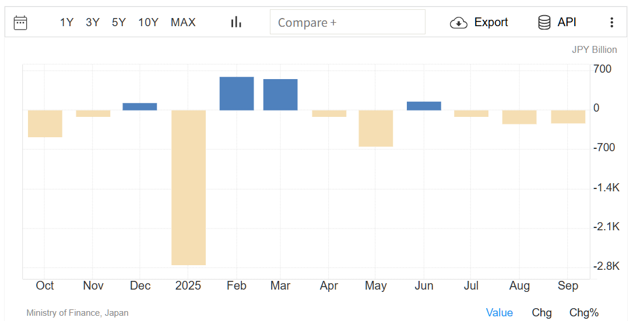Switch to Chg% display mode
The width and height of the screenshot is (633, 321).
[x=583, y=312]
